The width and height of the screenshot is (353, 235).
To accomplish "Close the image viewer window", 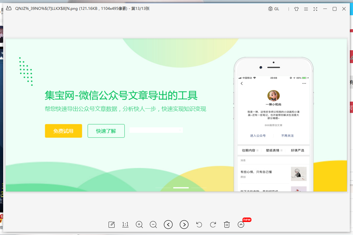I will pyautogui.click(x=344, y=9).
